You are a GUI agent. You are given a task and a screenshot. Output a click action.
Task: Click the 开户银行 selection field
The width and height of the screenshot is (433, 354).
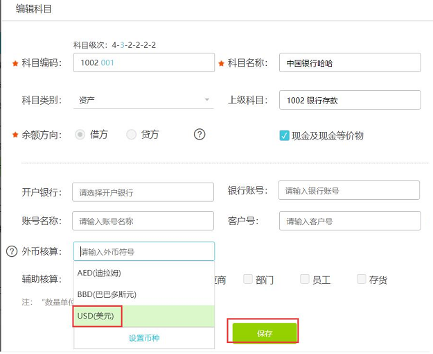pyautogui.click(x=144, y=192)
